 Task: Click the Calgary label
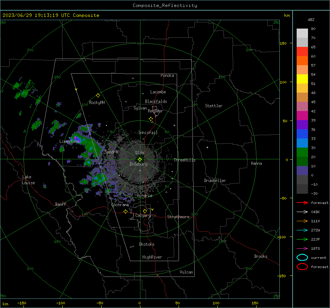coord(143,215)
